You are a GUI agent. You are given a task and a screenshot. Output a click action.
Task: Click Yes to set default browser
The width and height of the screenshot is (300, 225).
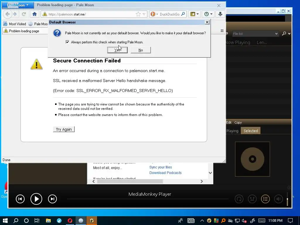pyautogui.click(x=117, y=50)
